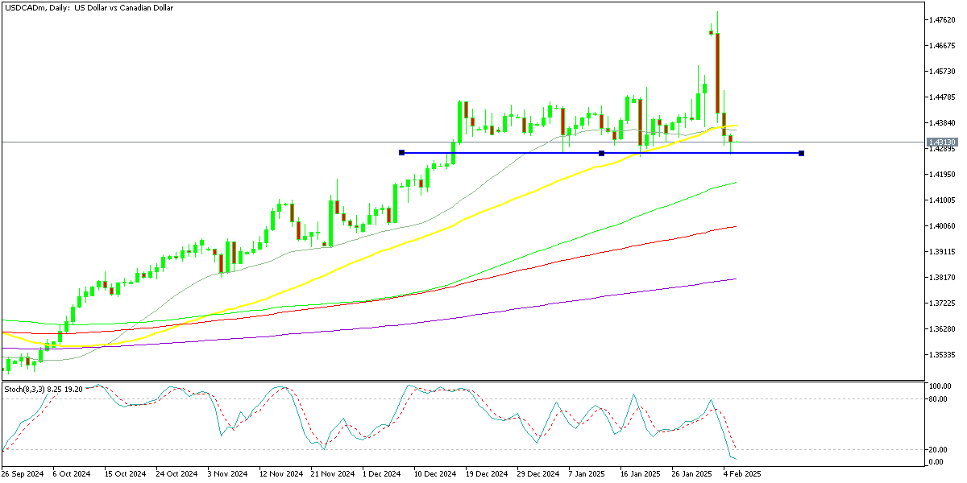The height and width of the screenshot is (483, 967).
Task: Click the stochastic 80.00 level label
Action: 937,398
